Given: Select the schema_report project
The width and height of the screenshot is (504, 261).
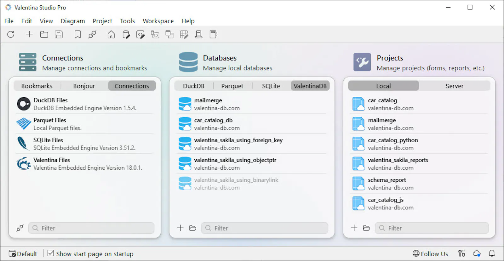Looking at the screenshot, I should (419, 184).
